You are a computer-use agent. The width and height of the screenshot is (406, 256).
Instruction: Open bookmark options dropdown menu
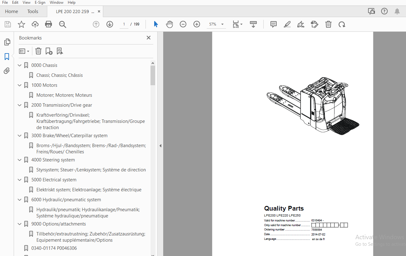coord(24,51)
